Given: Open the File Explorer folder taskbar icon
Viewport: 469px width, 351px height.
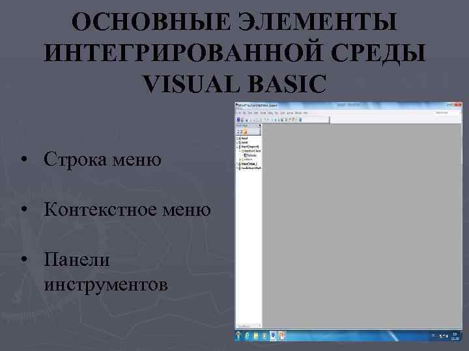Looking at the screenshot, I should click(256, 337).
